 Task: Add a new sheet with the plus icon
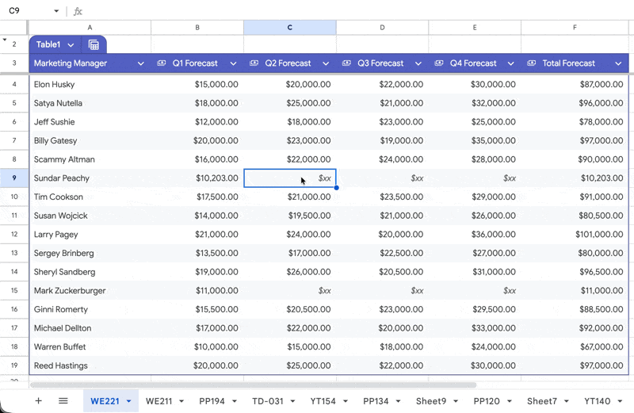tap(38, 401)
